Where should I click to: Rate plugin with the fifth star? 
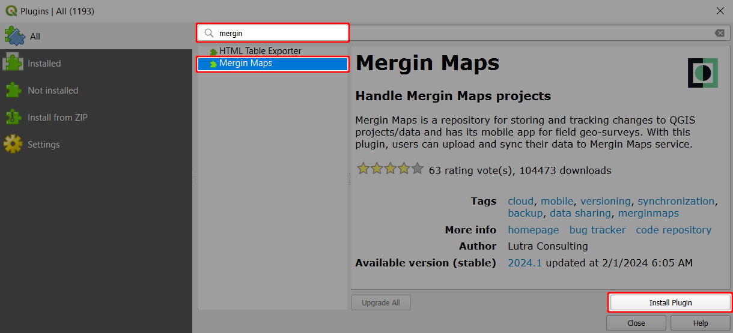(x=418, y=169)
